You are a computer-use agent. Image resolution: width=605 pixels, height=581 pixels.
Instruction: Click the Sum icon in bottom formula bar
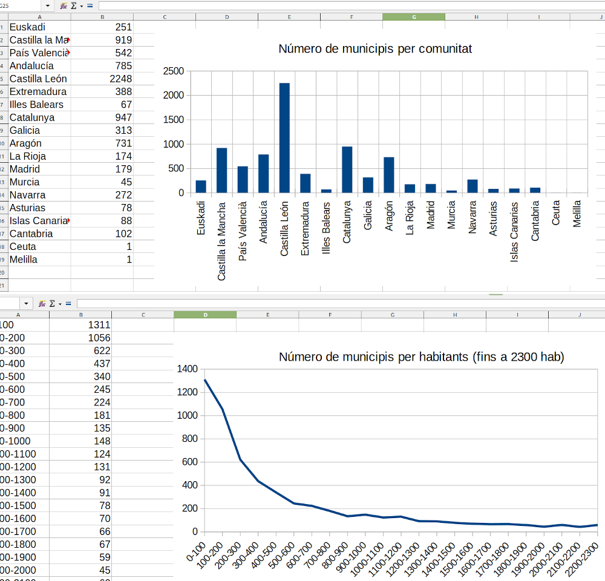52,303
